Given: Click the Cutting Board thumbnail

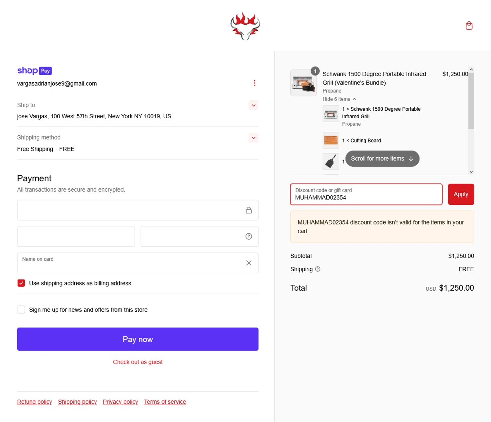Looking at the screenshot, I should [x=331, y=140].
